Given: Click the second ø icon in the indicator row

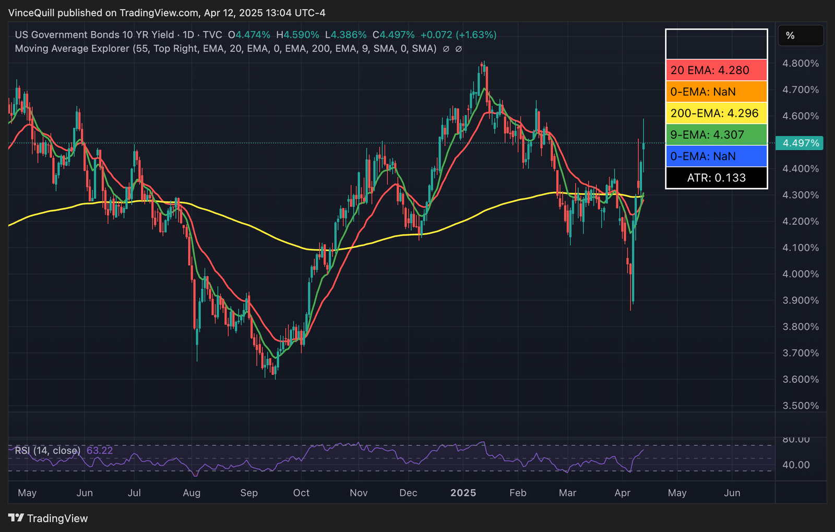Looking at the screenshot, I should 458,49.
